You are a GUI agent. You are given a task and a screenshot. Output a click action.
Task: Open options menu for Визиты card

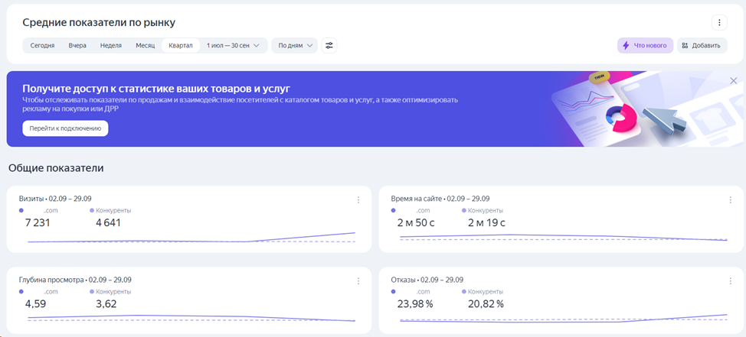[x=358, y=200]
